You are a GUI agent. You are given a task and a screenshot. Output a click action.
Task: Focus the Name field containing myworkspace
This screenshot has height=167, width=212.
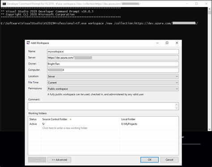coord(113,52)
